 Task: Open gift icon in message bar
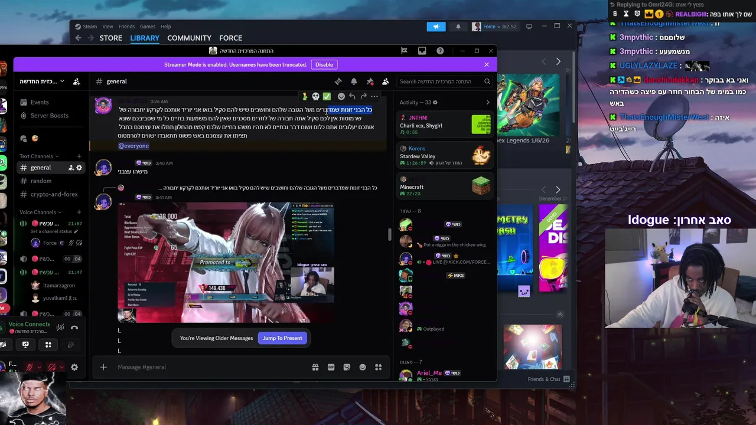(315, 367)
